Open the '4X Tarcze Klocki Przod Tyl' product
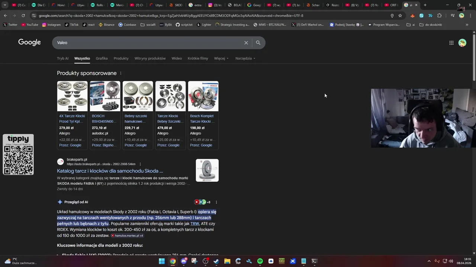The image size is (476, 267). point(72,115)
